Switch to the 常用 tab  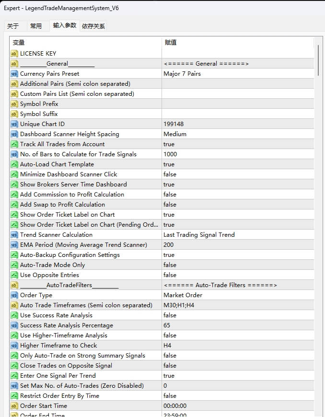(x=36, y=26)
